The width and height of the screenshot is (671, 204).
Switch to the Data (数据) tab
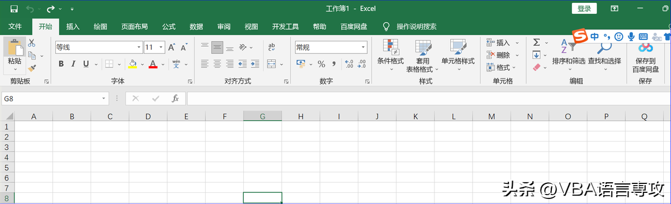pos(196,26)
